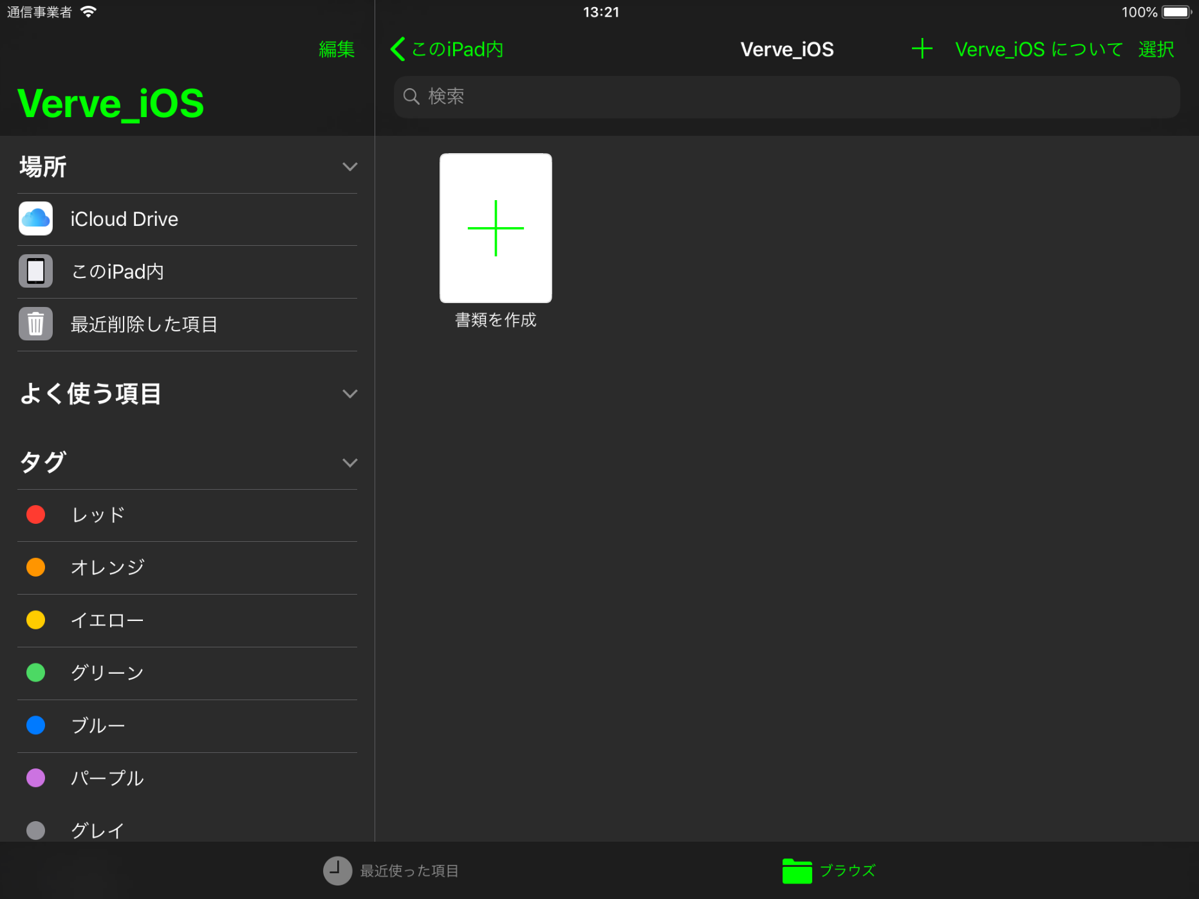Select the red tag dot
The height and width of the screenshot is (899, 1199).
coord(36,515)
